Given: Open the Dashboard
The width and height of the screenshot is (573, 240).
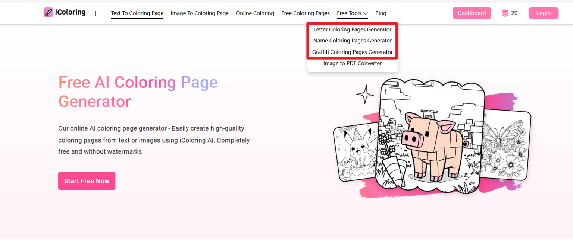Looking at the screenshot, I should tap(472, 13).
